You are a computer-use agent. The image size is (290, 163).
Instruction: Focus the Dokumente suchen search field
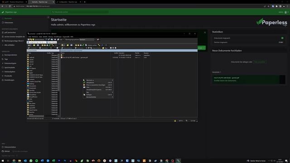(x=80, y=12)
